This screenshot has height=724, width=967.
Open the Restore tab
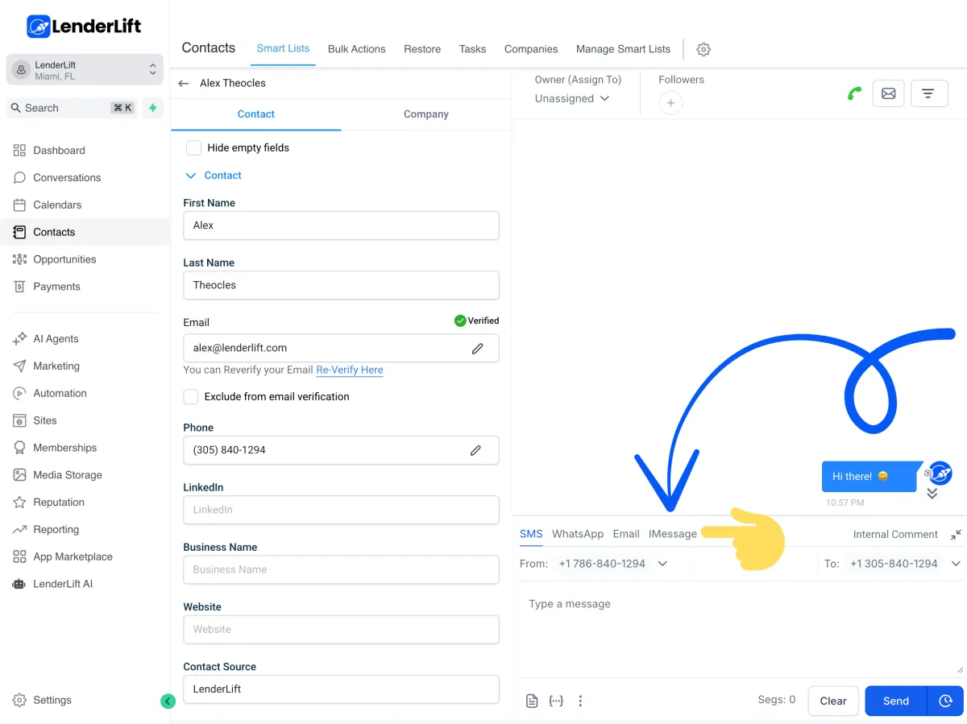[x=422, y=49]
